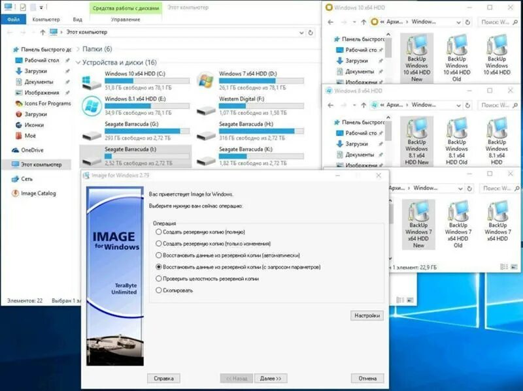
Task: Click the up arrow in This PC window
Action: pos(42,32)
